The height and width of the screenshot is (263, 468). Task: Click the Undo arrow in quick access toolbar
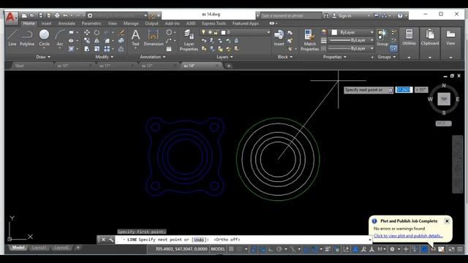coord(65,15)
